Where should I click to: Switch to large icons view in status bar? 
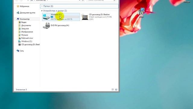(x=116, y=90)
